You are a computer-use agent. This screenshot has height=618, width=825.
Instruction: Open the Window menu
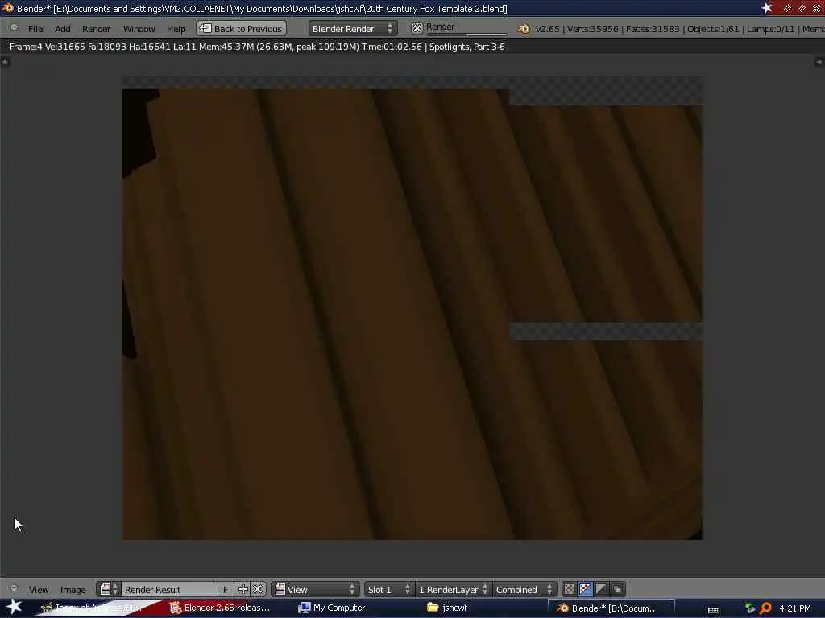click(139, 29)
